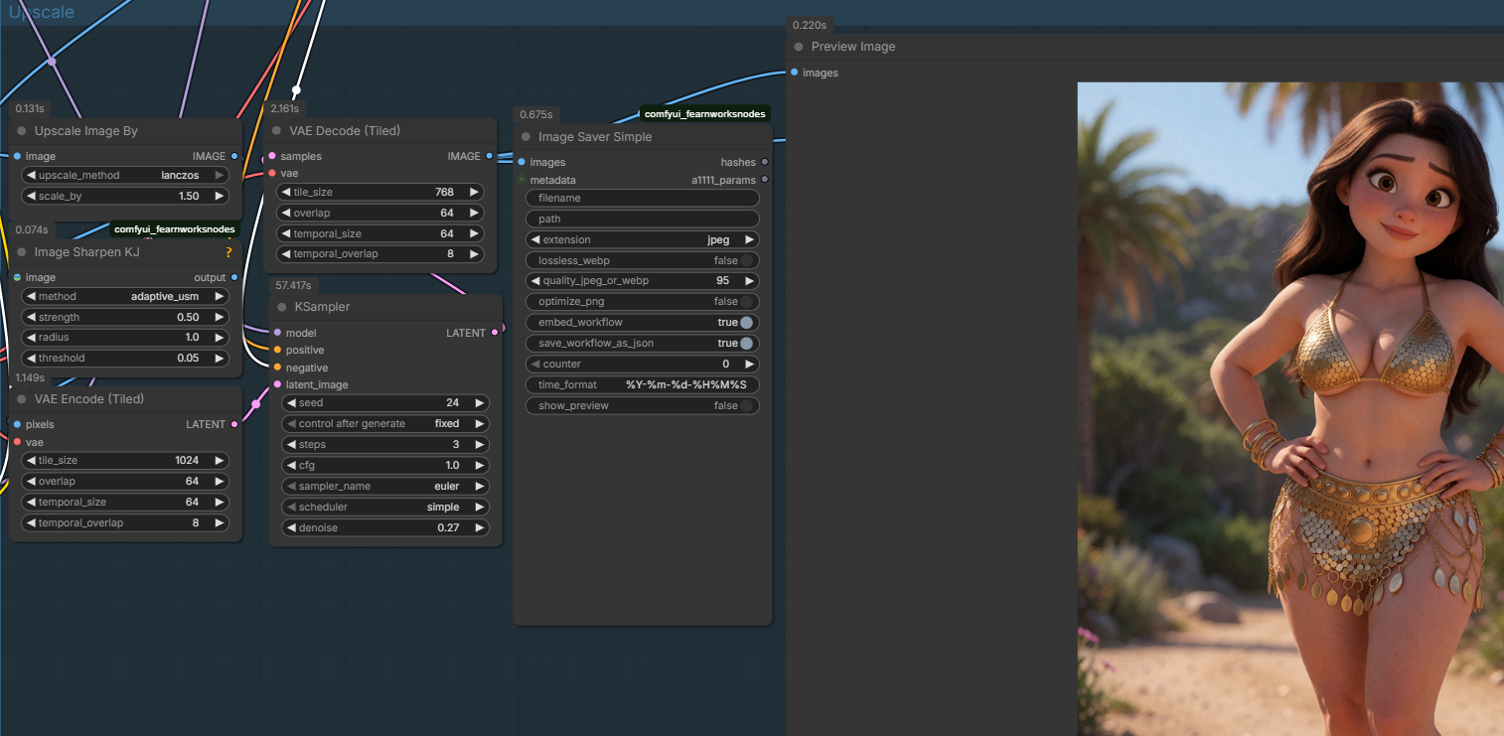
Task: Select the hashes output port
Action: [764, 162]
